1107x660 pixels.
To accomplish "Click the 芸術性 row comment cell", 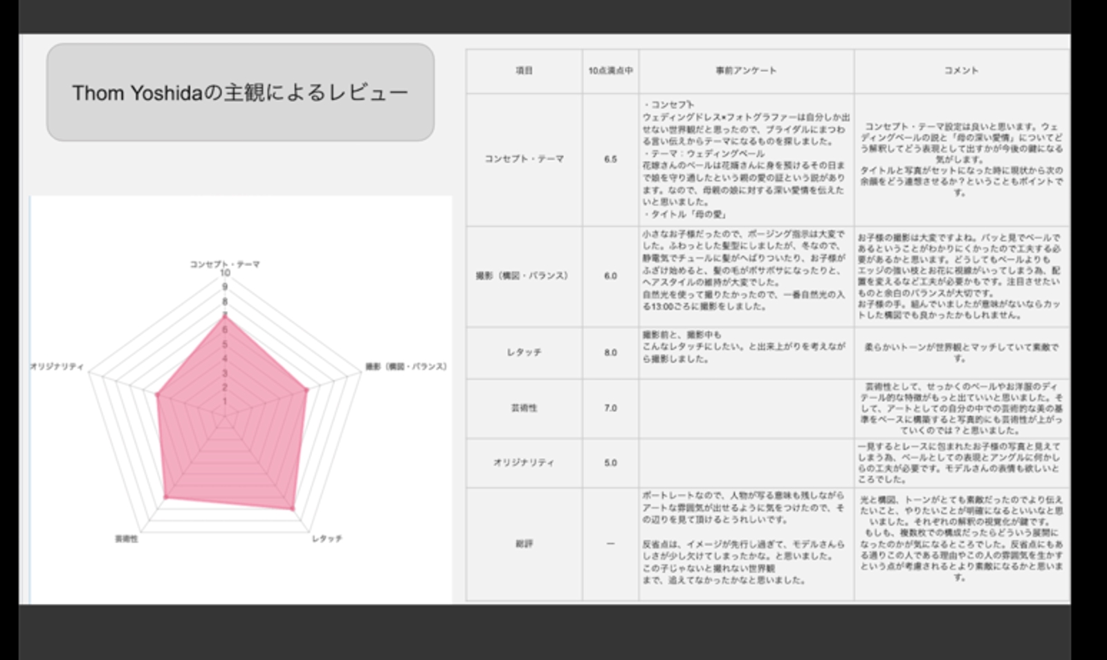I will 961,408.
